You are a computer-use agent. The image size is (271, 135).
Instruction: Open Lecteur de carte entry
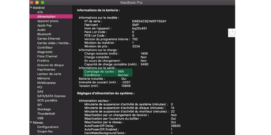[49, 74]
